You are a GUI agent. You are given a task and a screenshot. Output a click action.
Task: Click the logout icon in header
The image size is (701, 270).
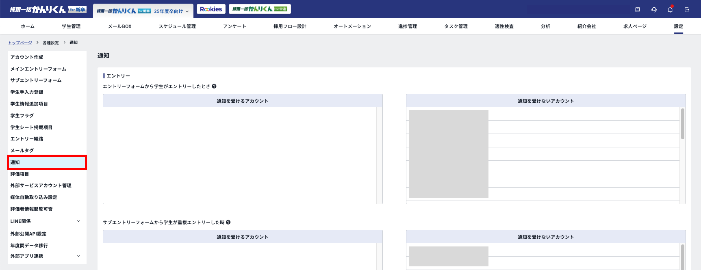pos(687,10)
